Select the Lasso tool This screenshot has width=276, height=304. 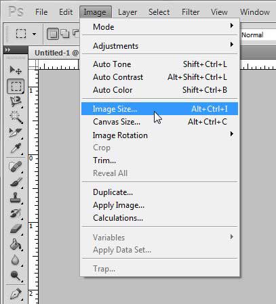coord(16,102)
